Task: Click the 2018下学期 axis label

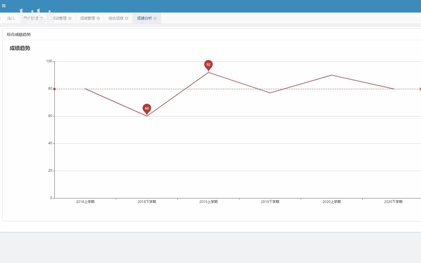Action: 147,202
